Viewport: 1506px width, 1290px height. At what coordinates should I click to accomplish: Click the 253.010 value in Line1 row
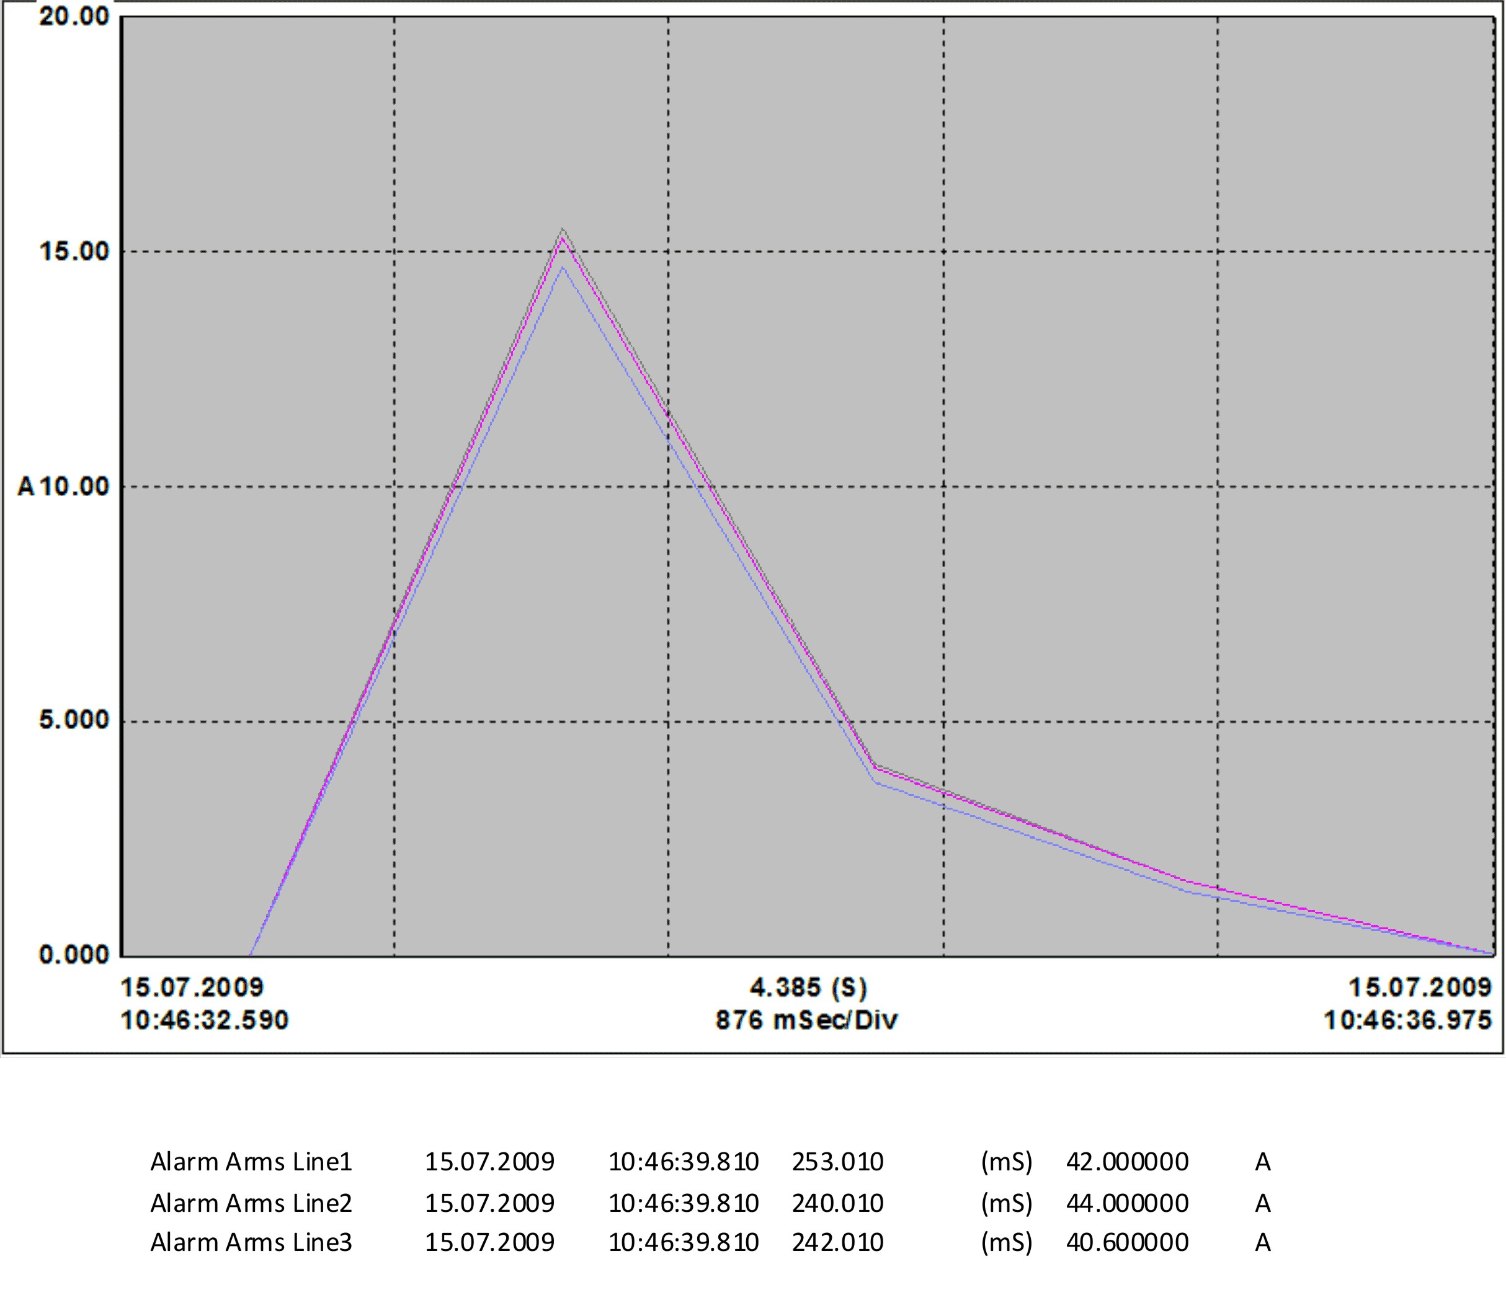pyautogui.click(x=838, y=1162)
